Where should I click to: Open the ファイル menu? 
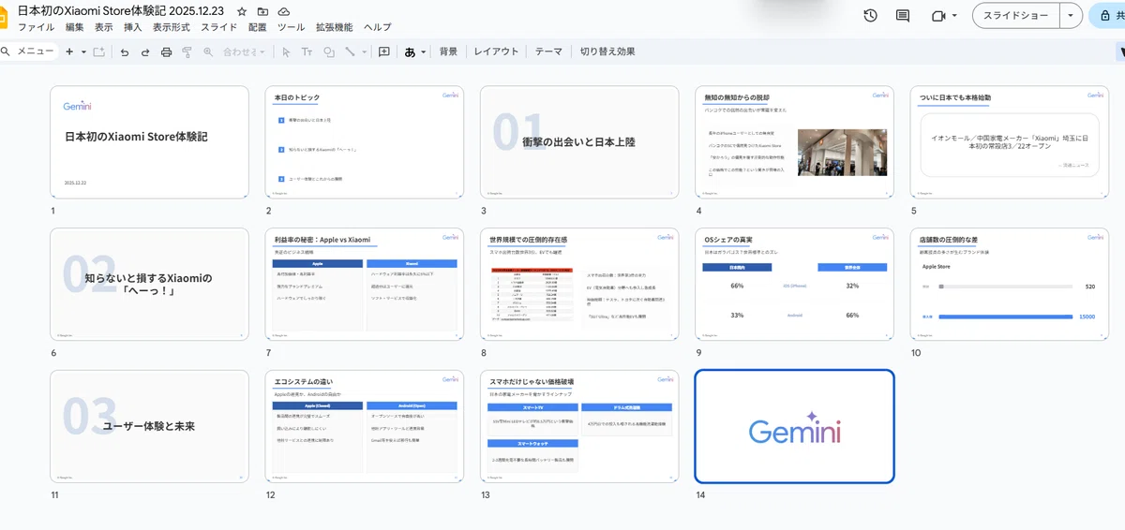[37, 27]
